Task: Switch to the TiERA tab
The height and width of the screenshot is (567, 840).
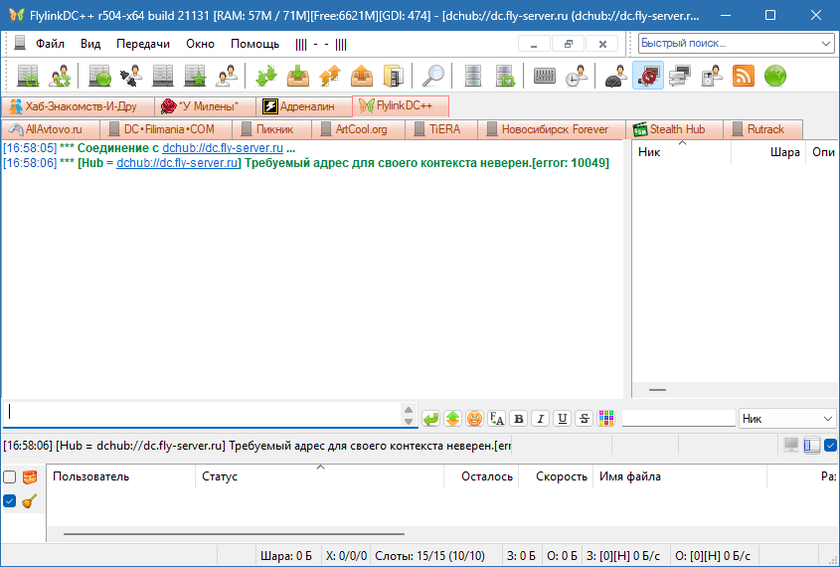Action: click(441, 129)
